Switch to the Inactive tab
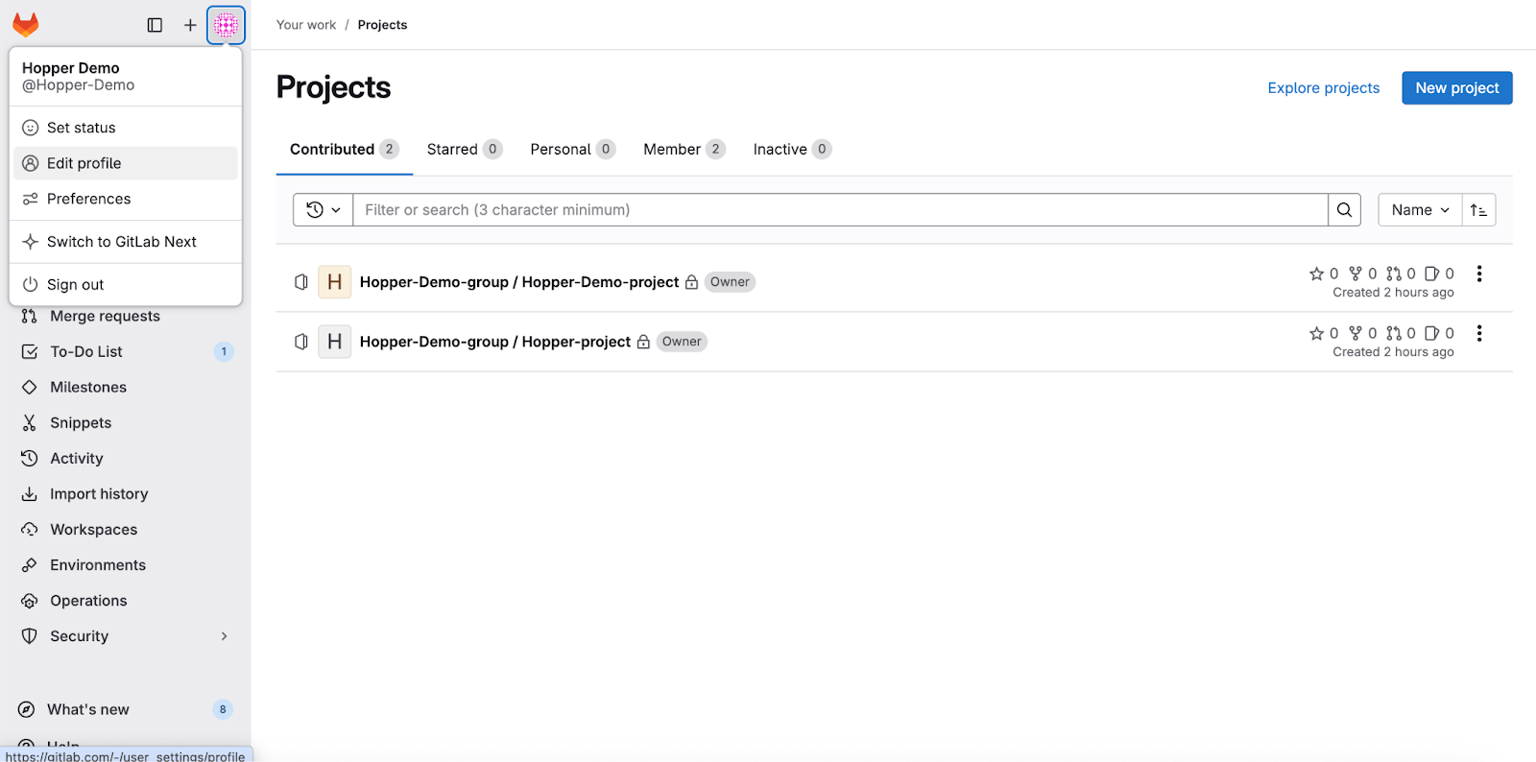The height and width of the screenshot is (762, 1536). coord(792,149)
